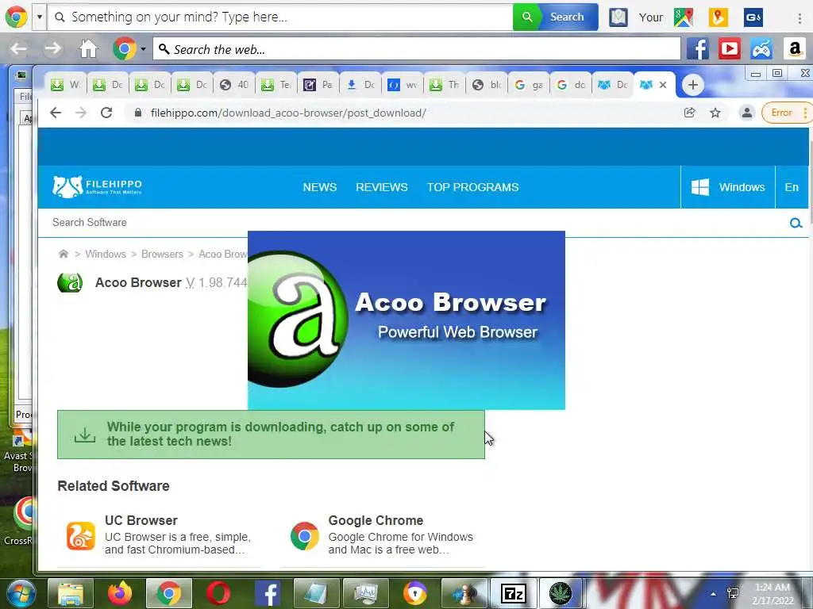Show hidden system tray icons arrow
This screenshot has height=609, width=813.
pyautogui.click(x=714, y=594)
